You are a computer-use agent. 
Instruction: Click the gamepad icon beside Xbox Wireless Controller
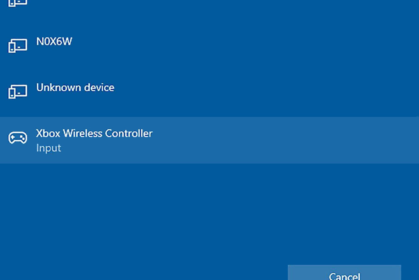tap(18, 138)
